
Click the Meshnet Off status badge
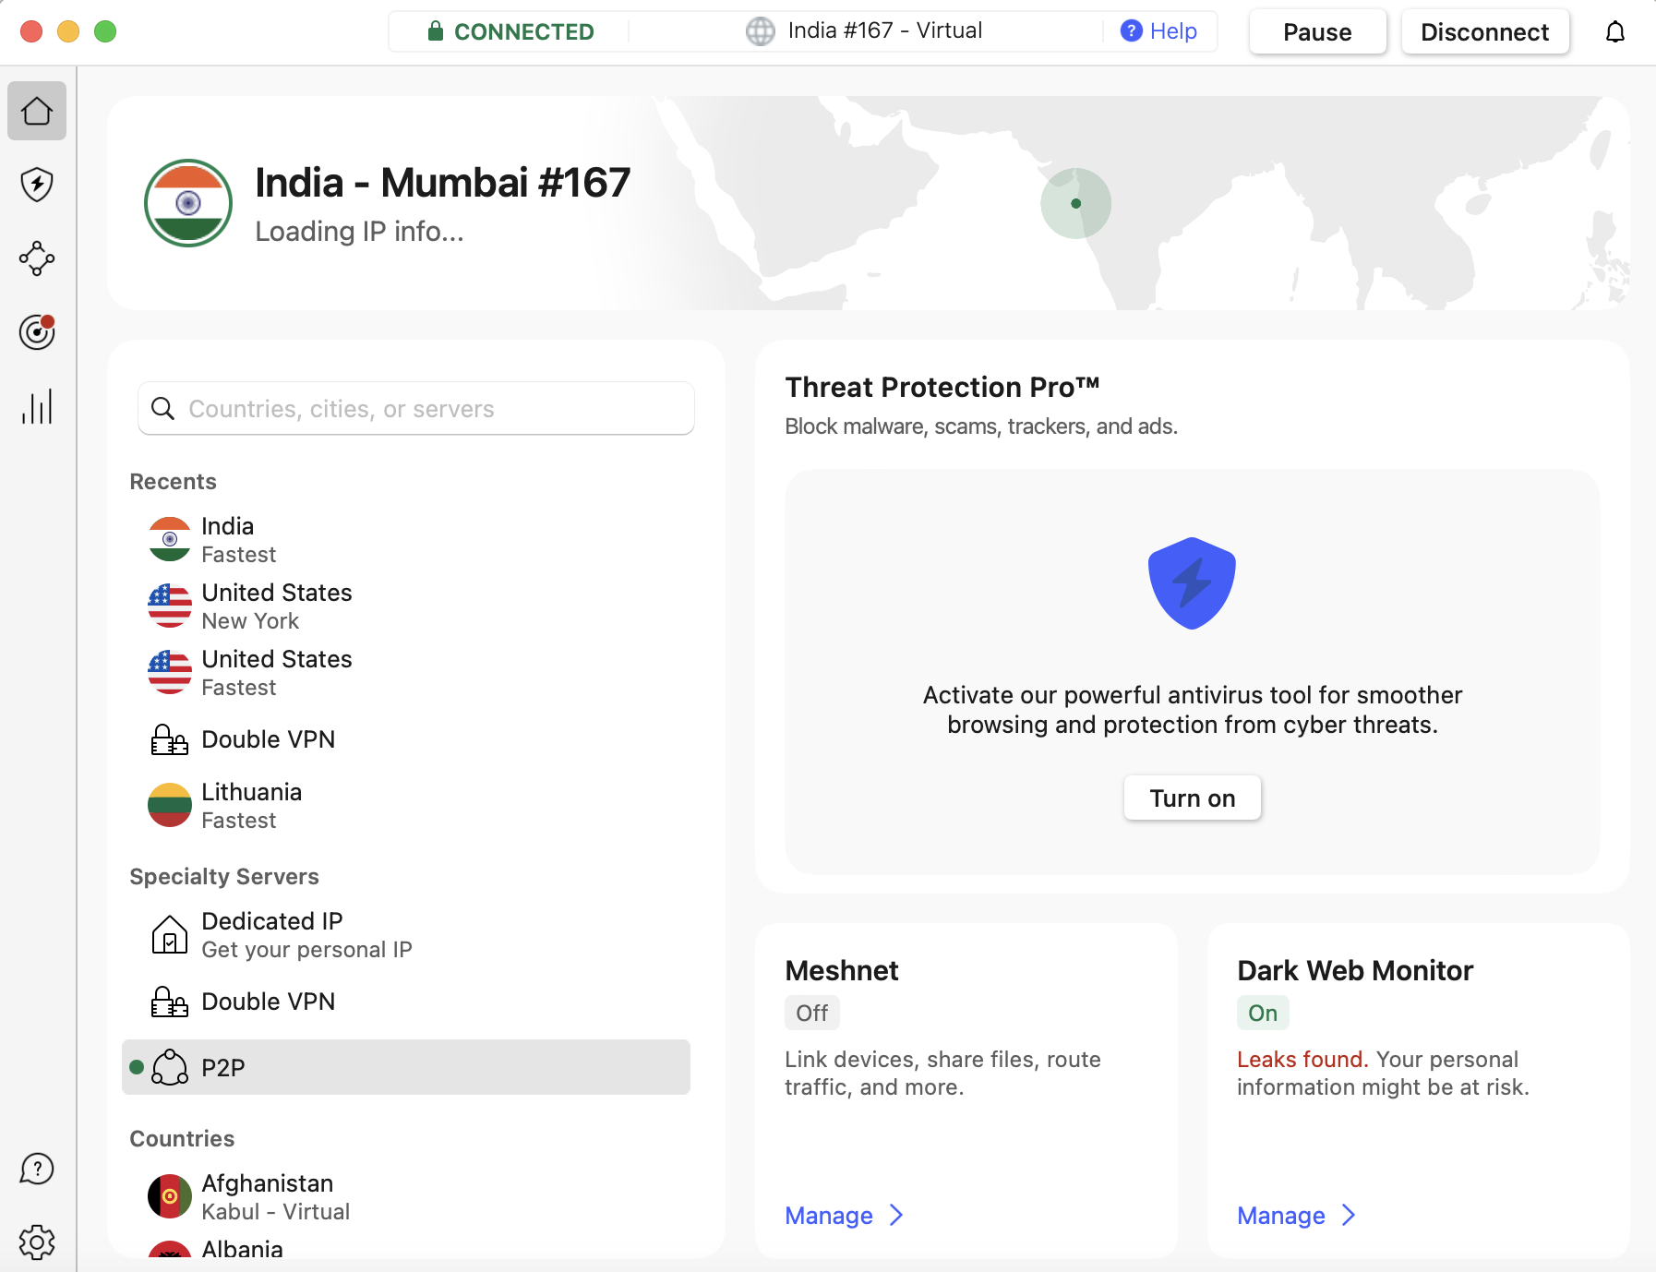pyautogui.click(x=812, y=1013)
